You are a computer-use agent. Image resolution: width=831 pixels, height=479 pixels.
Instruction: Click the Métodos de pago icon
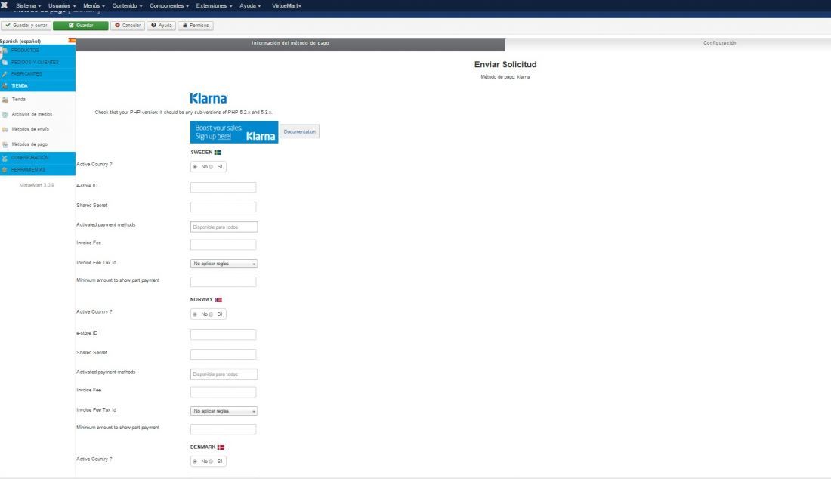point(5,144)
